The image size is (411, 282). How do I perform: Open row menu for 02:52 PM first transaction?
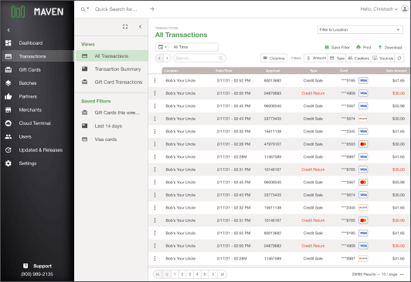tap(155, 80)
